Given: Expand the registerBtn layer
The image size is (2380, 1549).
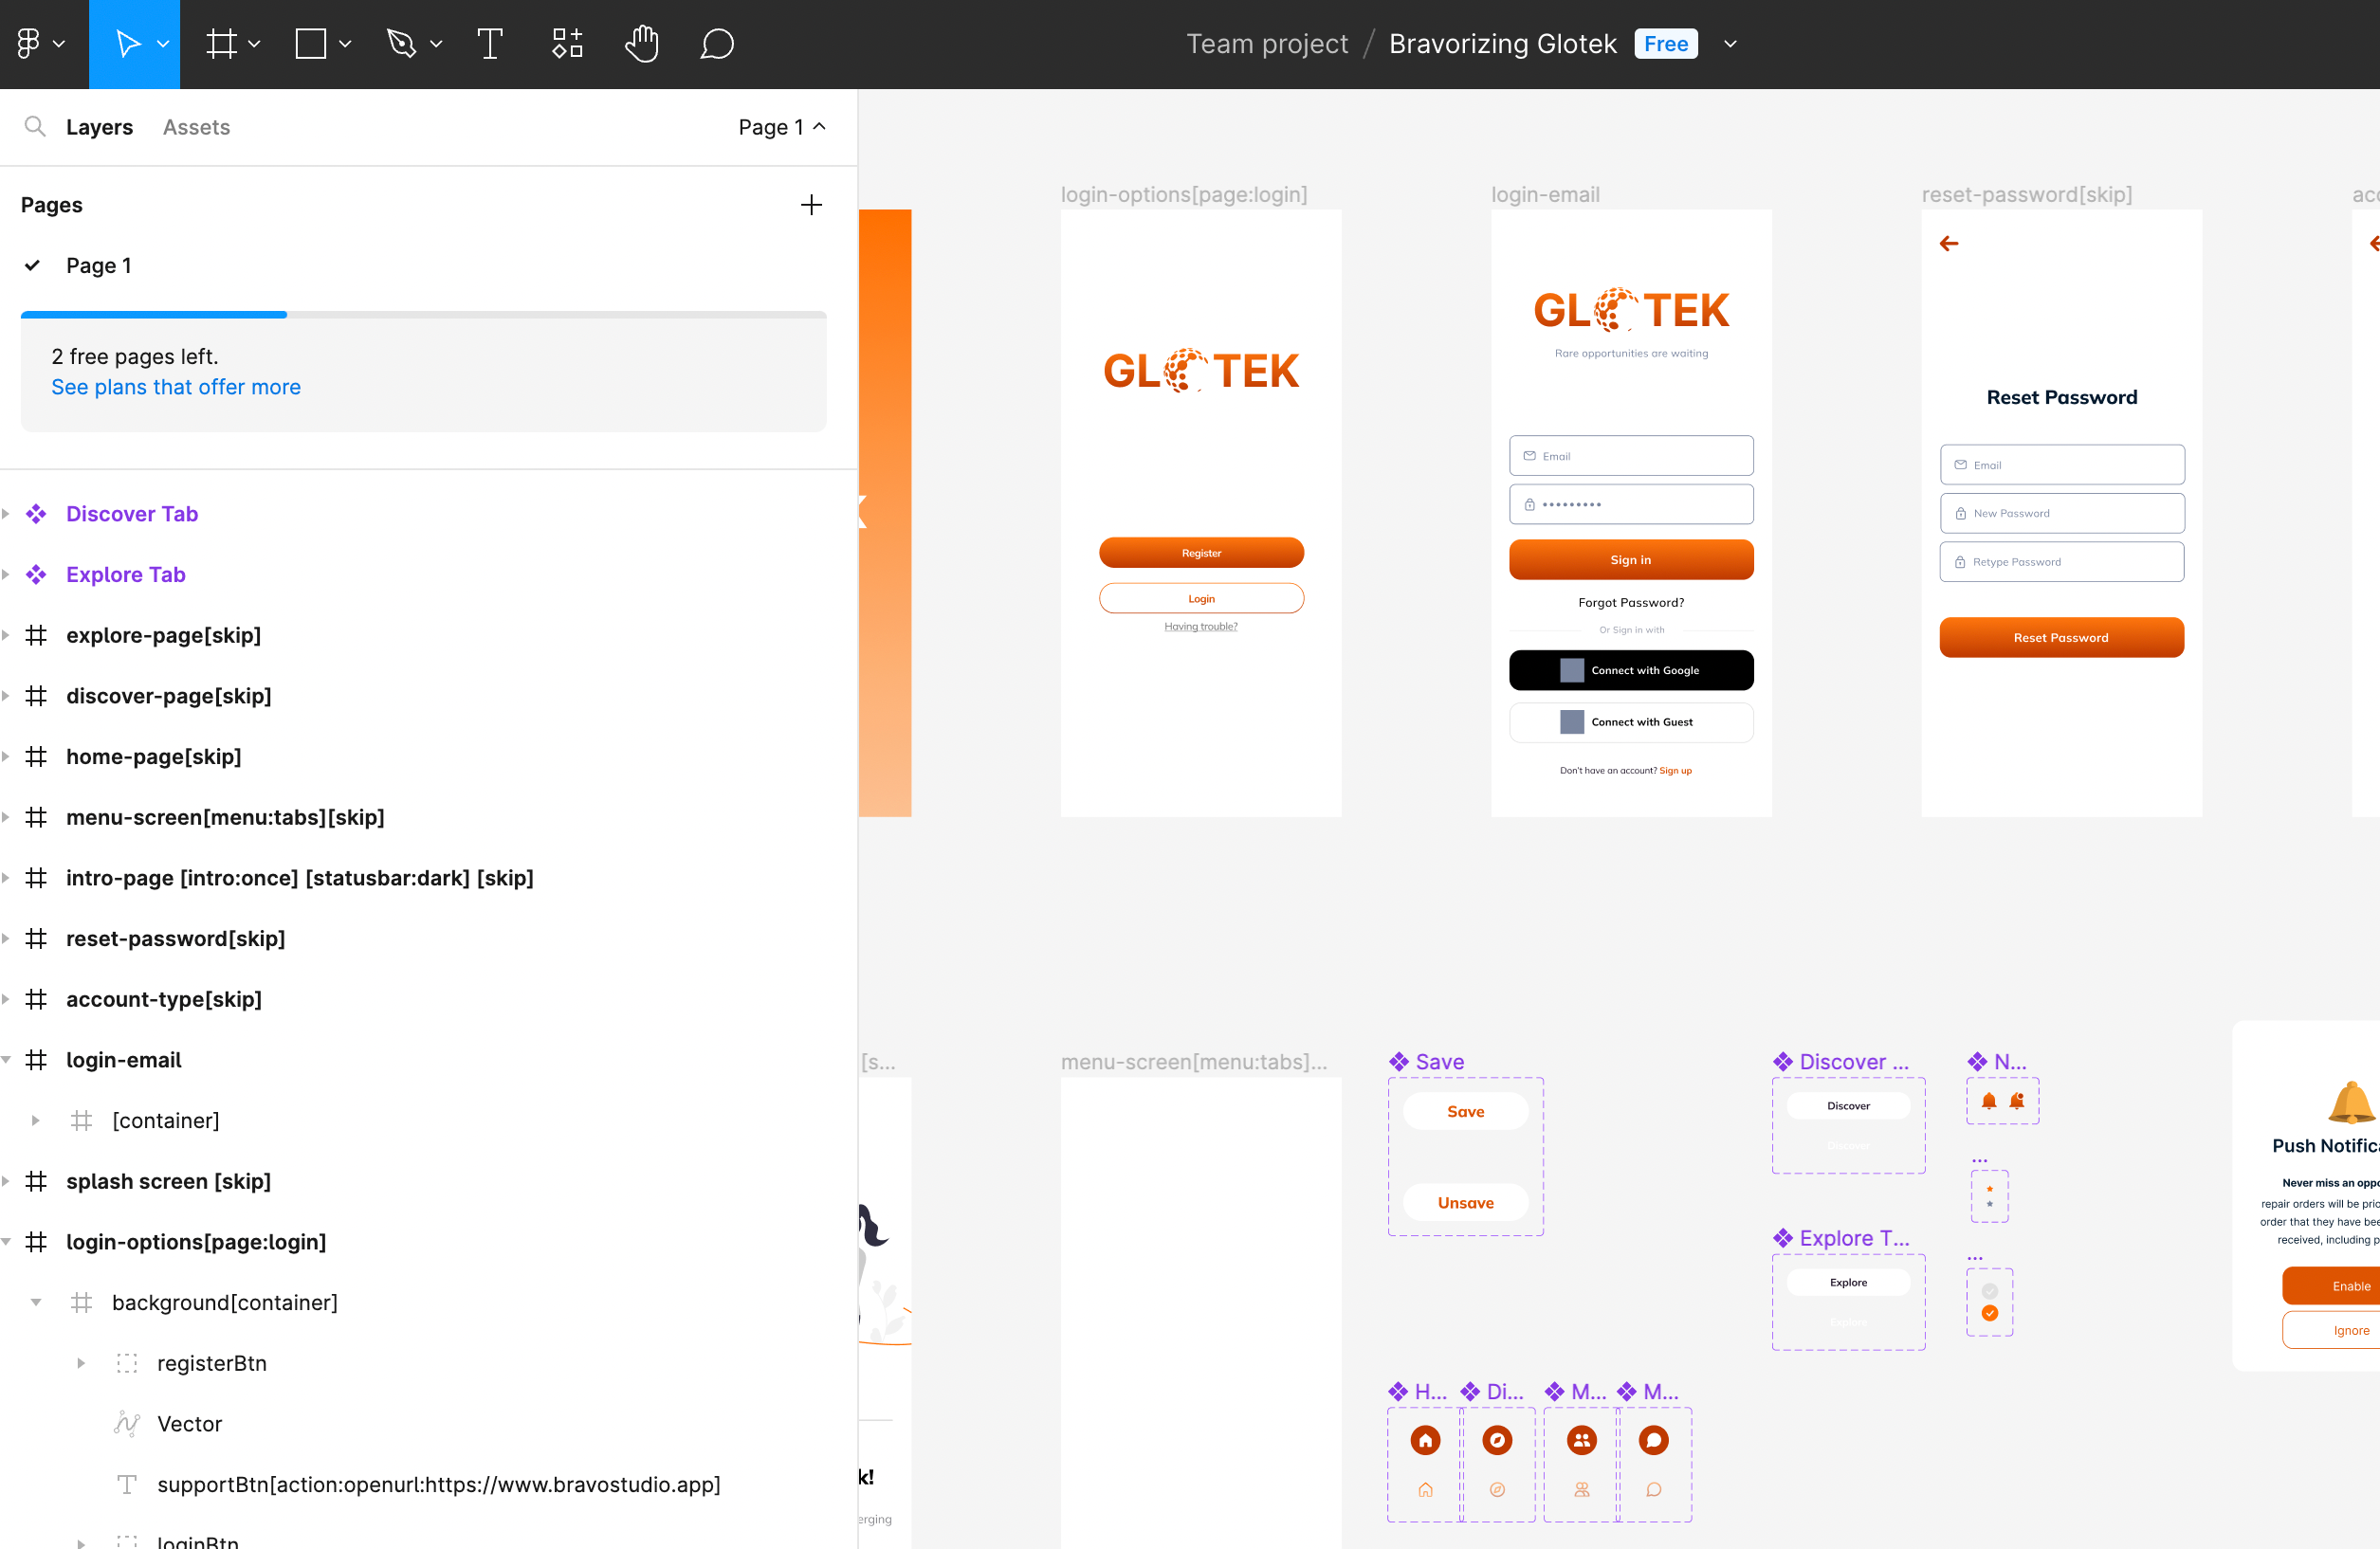Looking at the screenshot, I should tap(81, 1363).
